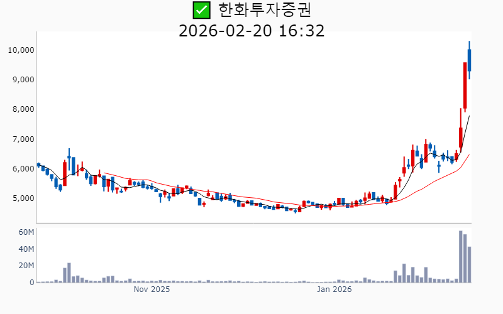This screenshot has height=314, width=503.
Task: Select the Nov 2025 date axis label
Action: (152, 290)
